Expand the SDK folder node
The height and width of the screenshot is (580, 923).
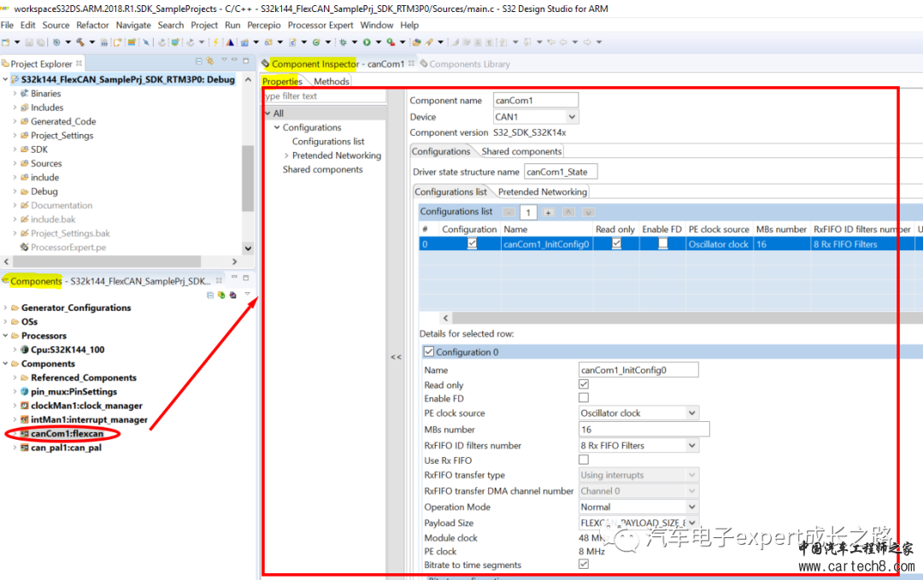click(x=15, y=149)
